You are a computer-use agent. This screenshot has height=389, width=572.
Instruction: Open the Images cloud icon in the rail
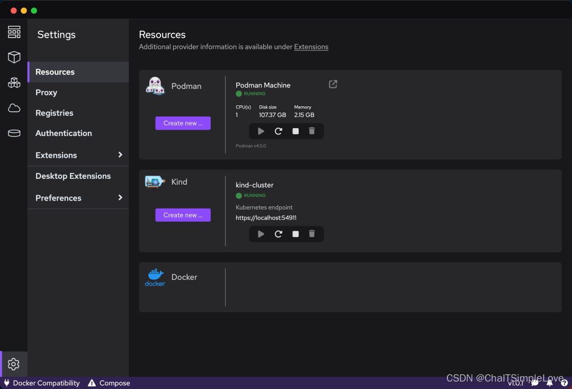(14, 108)
